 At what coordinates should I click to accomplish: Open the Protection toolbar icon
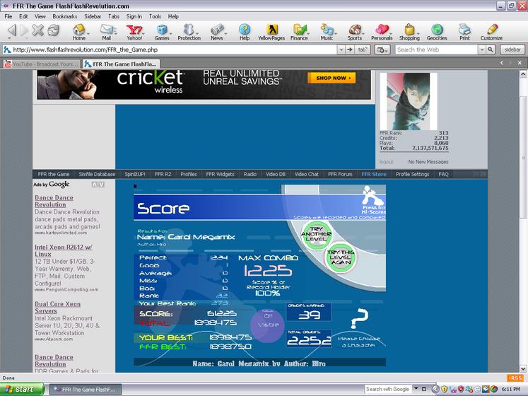tap(189, 33)
